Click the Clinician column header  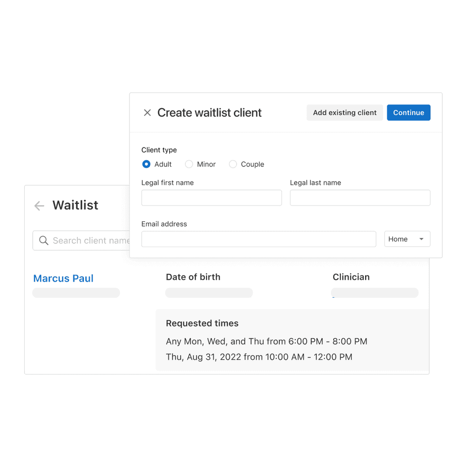tap(351, 277)
